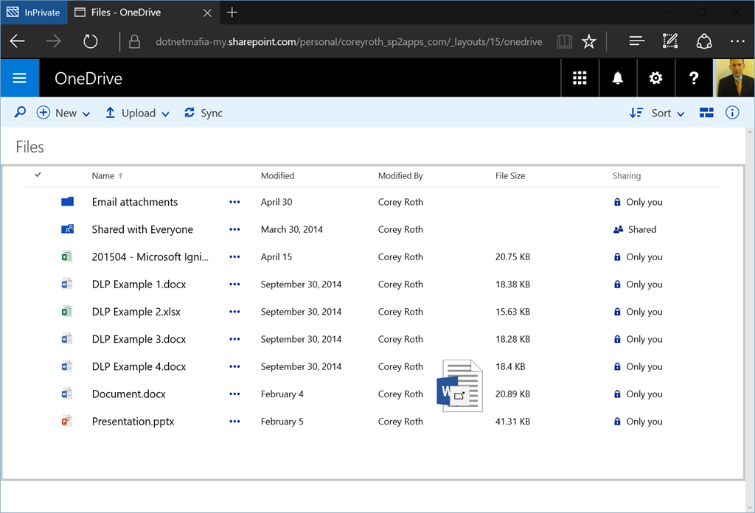
Task: Open more options for Presentation.pptx
Action: click(234, 422)
